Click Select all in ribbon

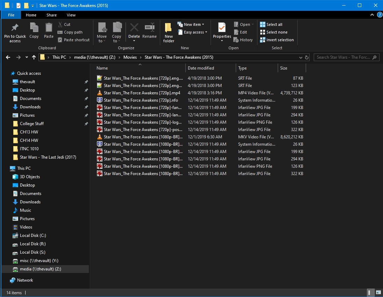[x=271, y=24]
